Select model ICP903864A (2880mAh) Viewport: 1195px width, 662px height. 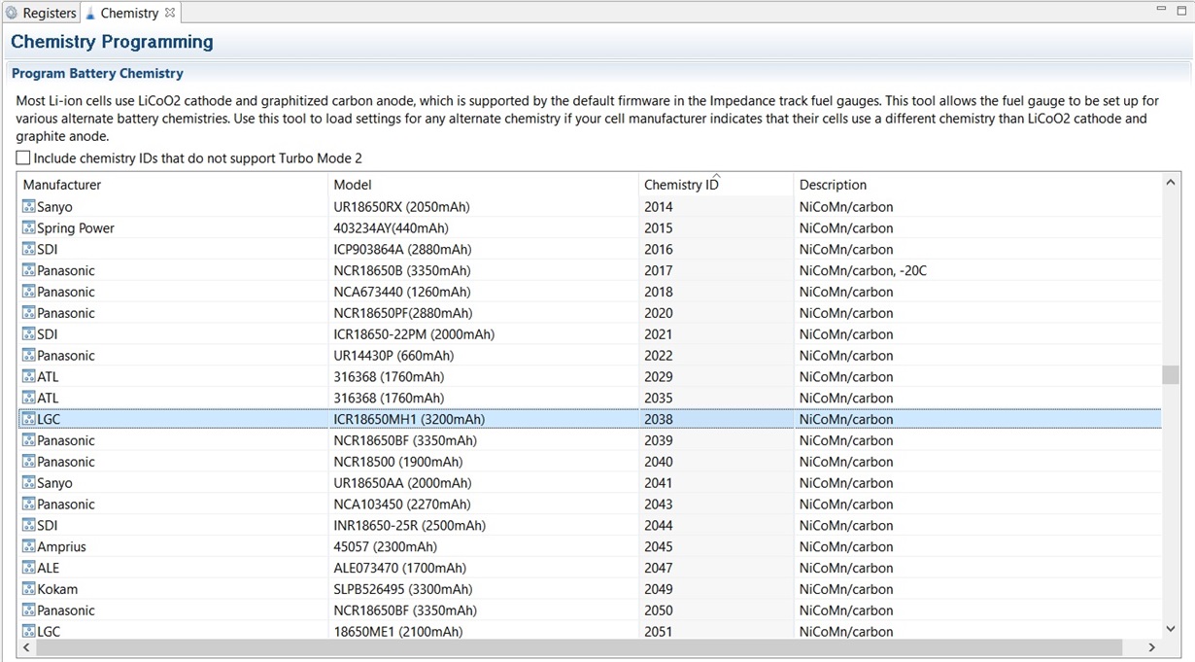click(x=402, y=250)
